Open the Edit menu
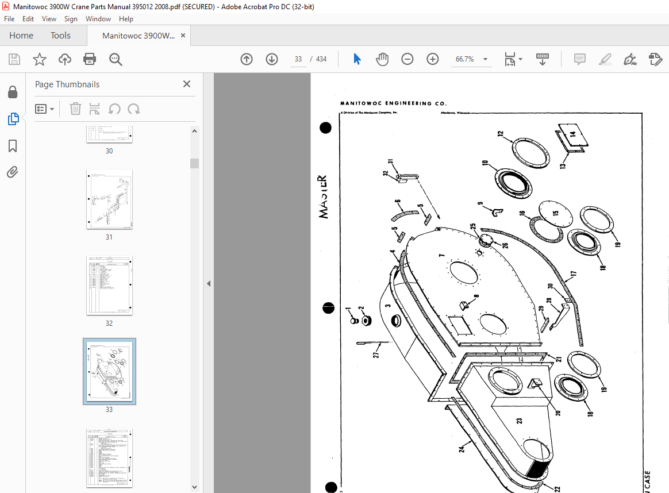Image resolution: width=669 pixels, height=493 pixels. tap(28, 19)
